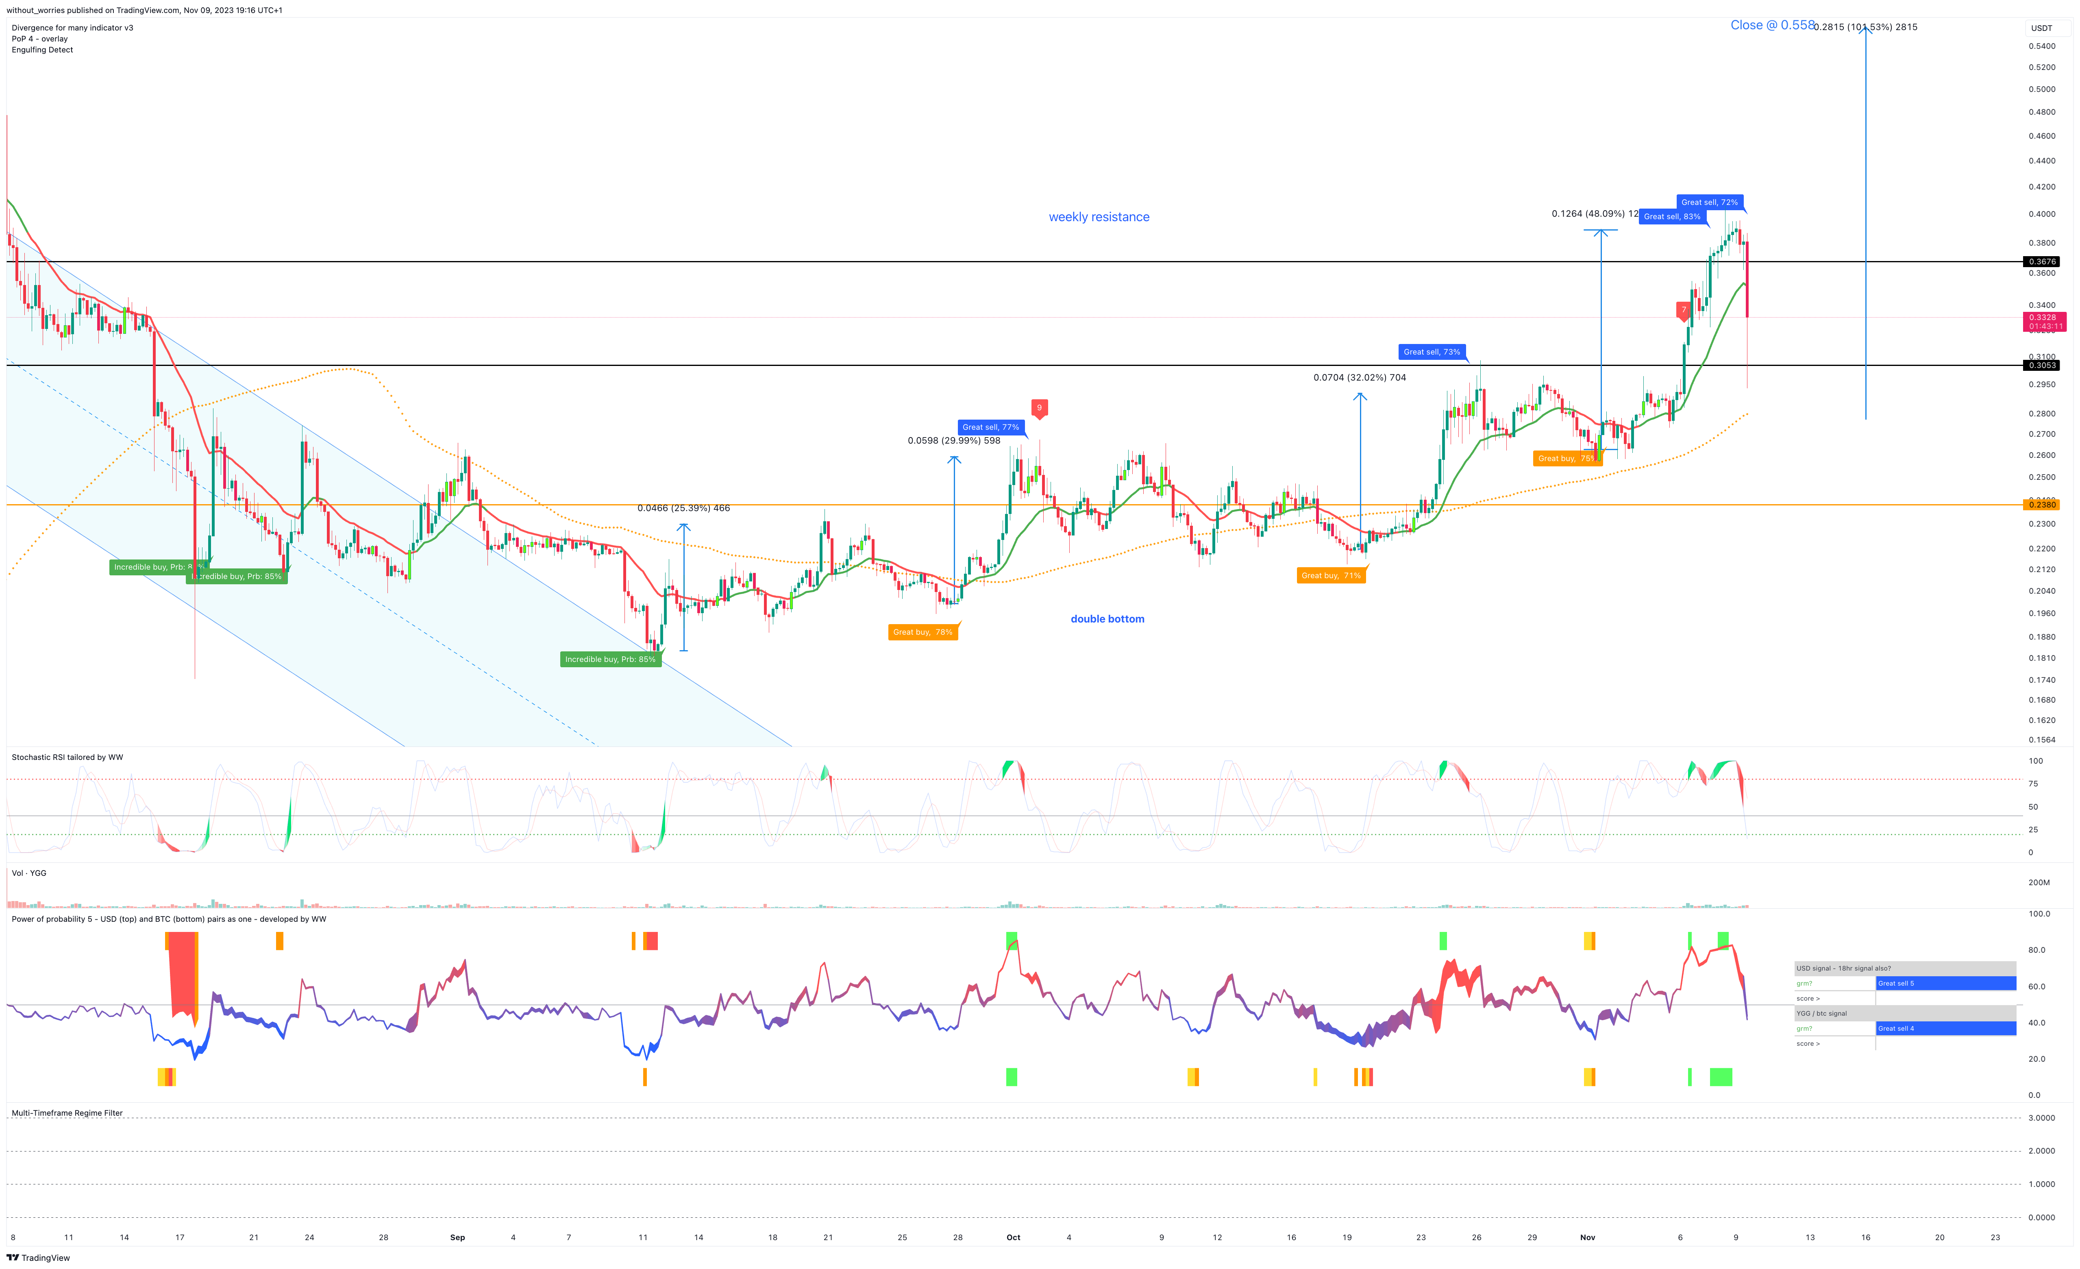Click the 'Power of probability 5' pane title
2080x1269 pixels.
[x=169, y=919]
